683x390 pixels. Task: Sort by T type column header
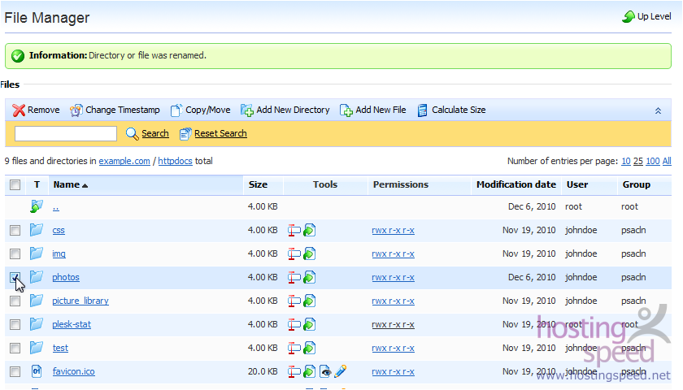click(37, 184)
